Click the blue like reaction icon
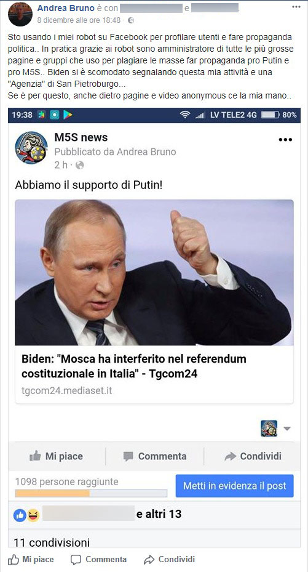 tap(20, 515)
